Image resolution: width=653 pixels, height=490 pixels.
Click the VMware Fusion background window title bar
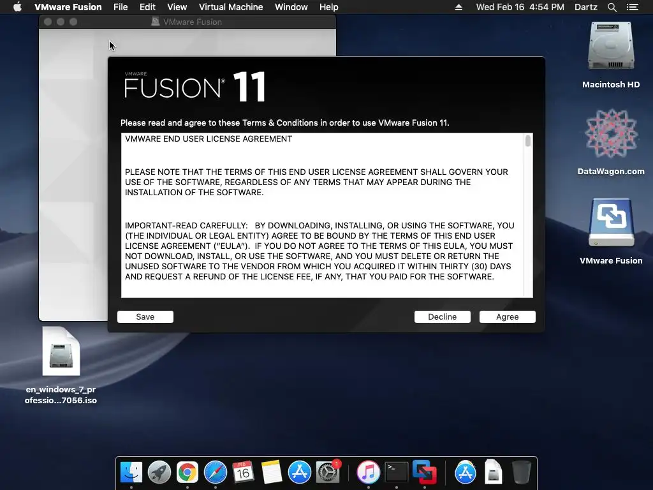tap(187, 22)
